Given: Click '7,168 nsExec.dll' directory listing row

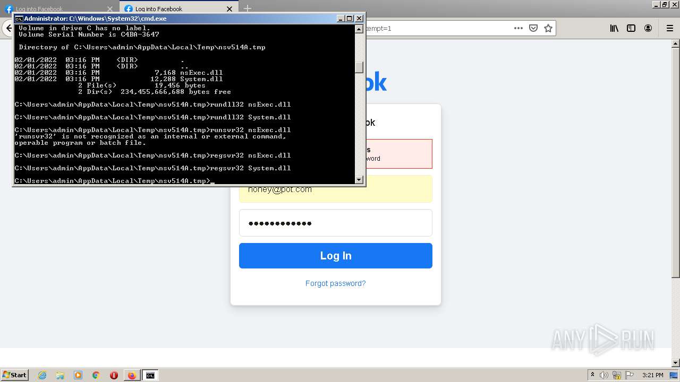Looking at the screenshot, I should tap(118, 73).
